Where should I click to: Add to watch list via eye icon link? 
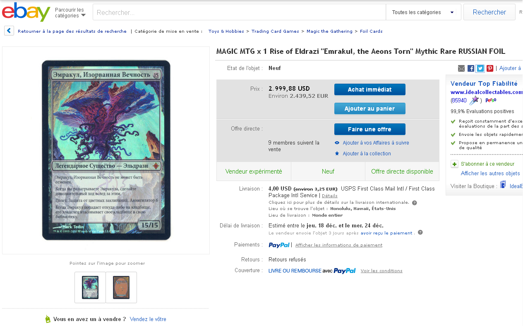click(372, 143)
